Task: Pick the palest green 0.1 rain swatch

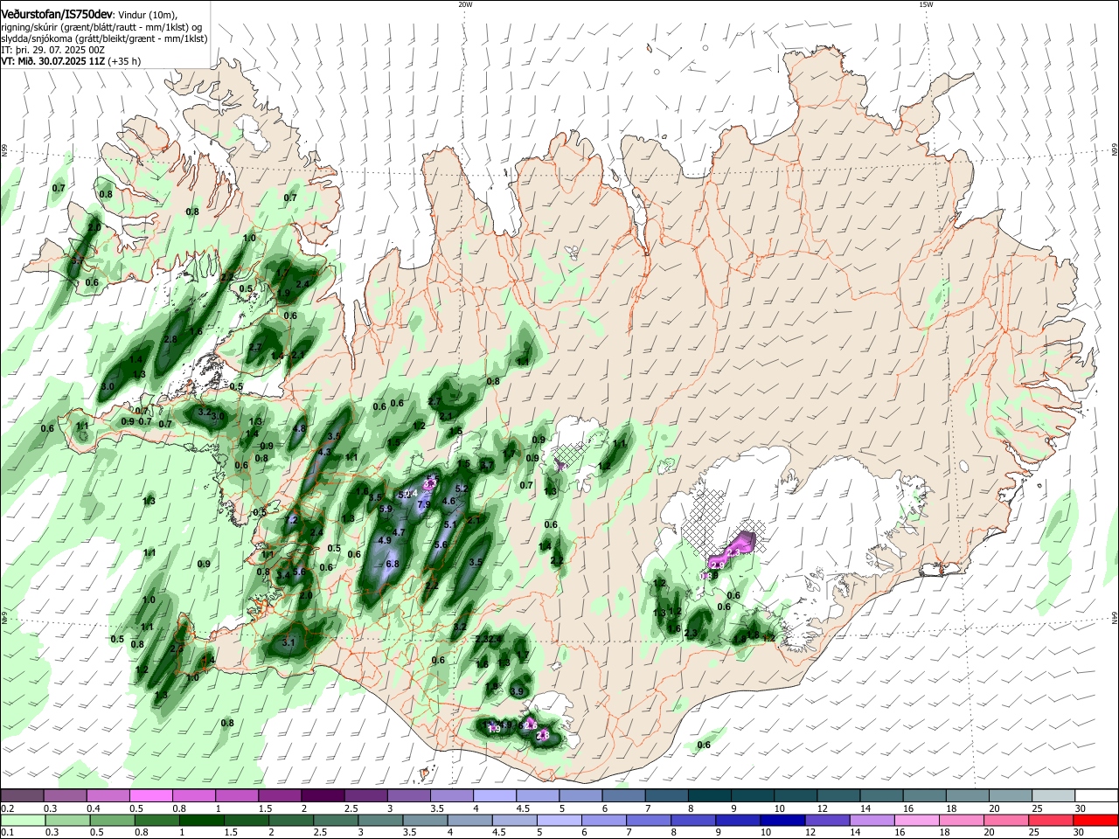Action: coord(22,821)
